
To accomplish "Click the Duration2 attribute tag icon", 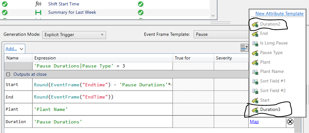I will click(x=255, y=24).
